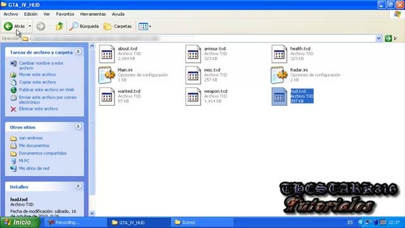Screen dimensions: 405x228
Task: Click Eliminar este archivo link
Action: tap(39, 108)
